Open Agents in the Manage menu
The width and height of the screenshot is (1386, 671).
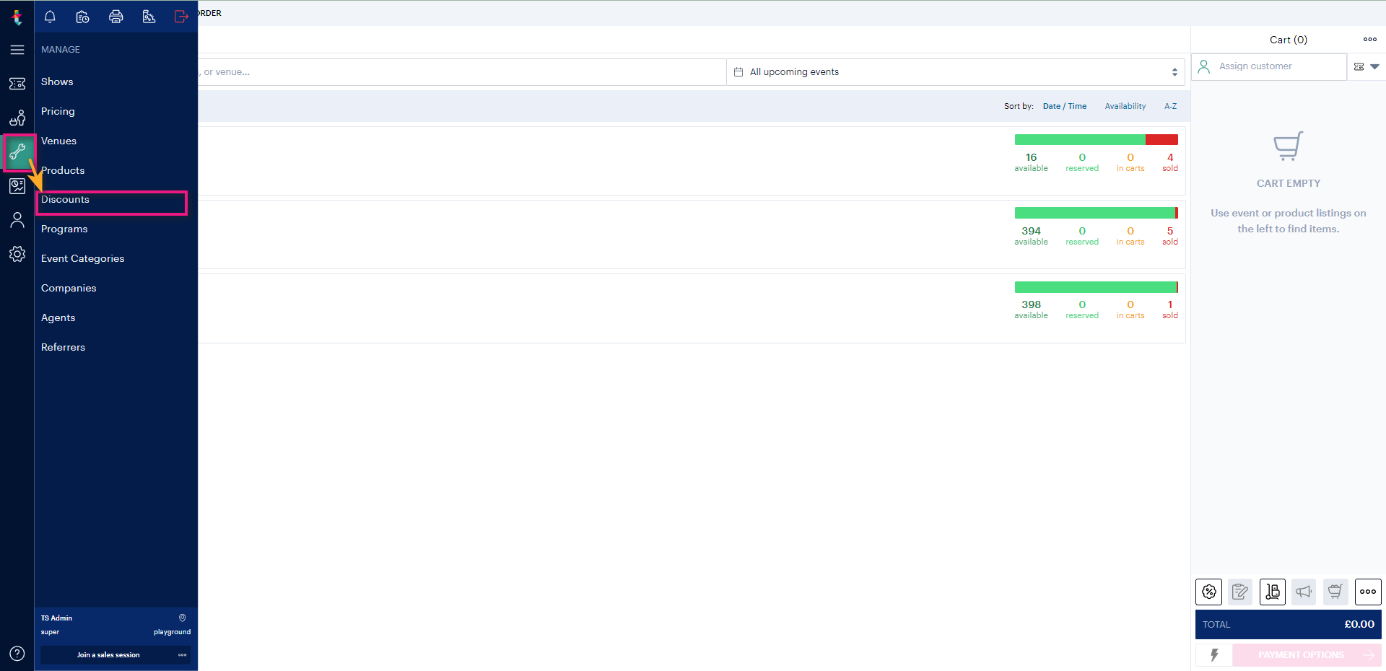coord(58,317)
